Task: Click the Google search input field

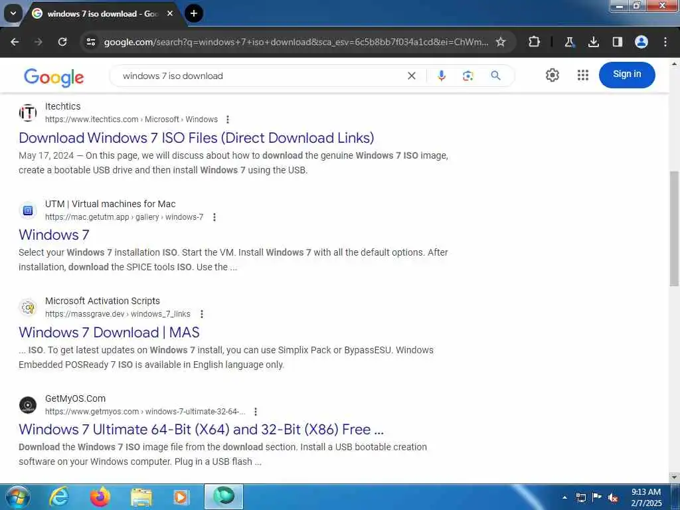Action: pos(260,76)
